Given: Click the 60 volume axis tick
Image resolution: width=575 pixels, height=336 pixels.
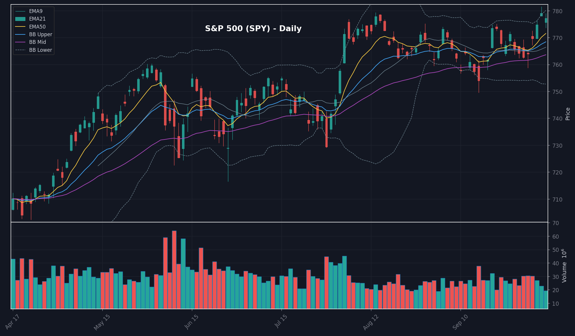Looking at the screenshot, I should click(x=556, y=237).
